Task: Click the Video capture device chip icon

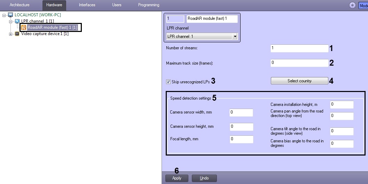Action: (17, 34)
